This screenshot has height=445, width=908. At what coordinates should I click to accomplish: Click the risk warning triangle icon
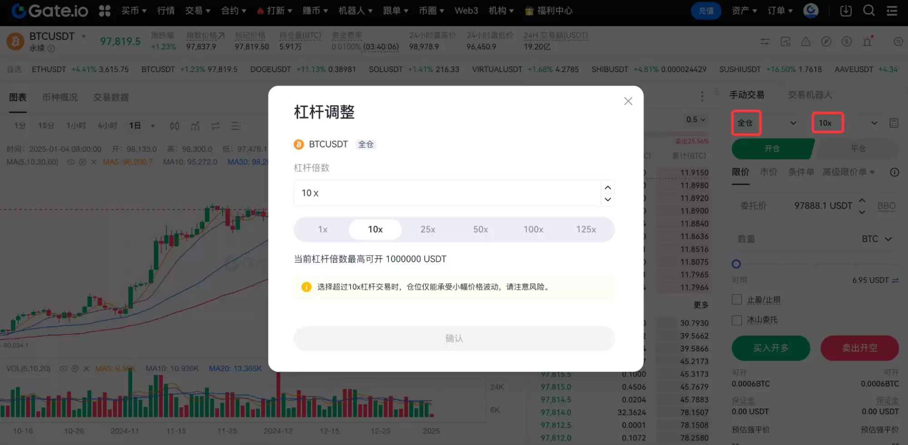pos(806,41)
